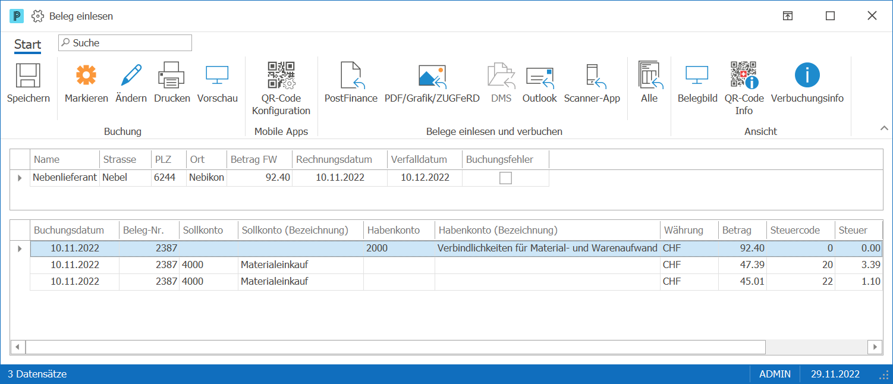The width and height of the screenshot is (893, 384).
Task: Click the Verfalldatum column header
Action: [425, 159]
